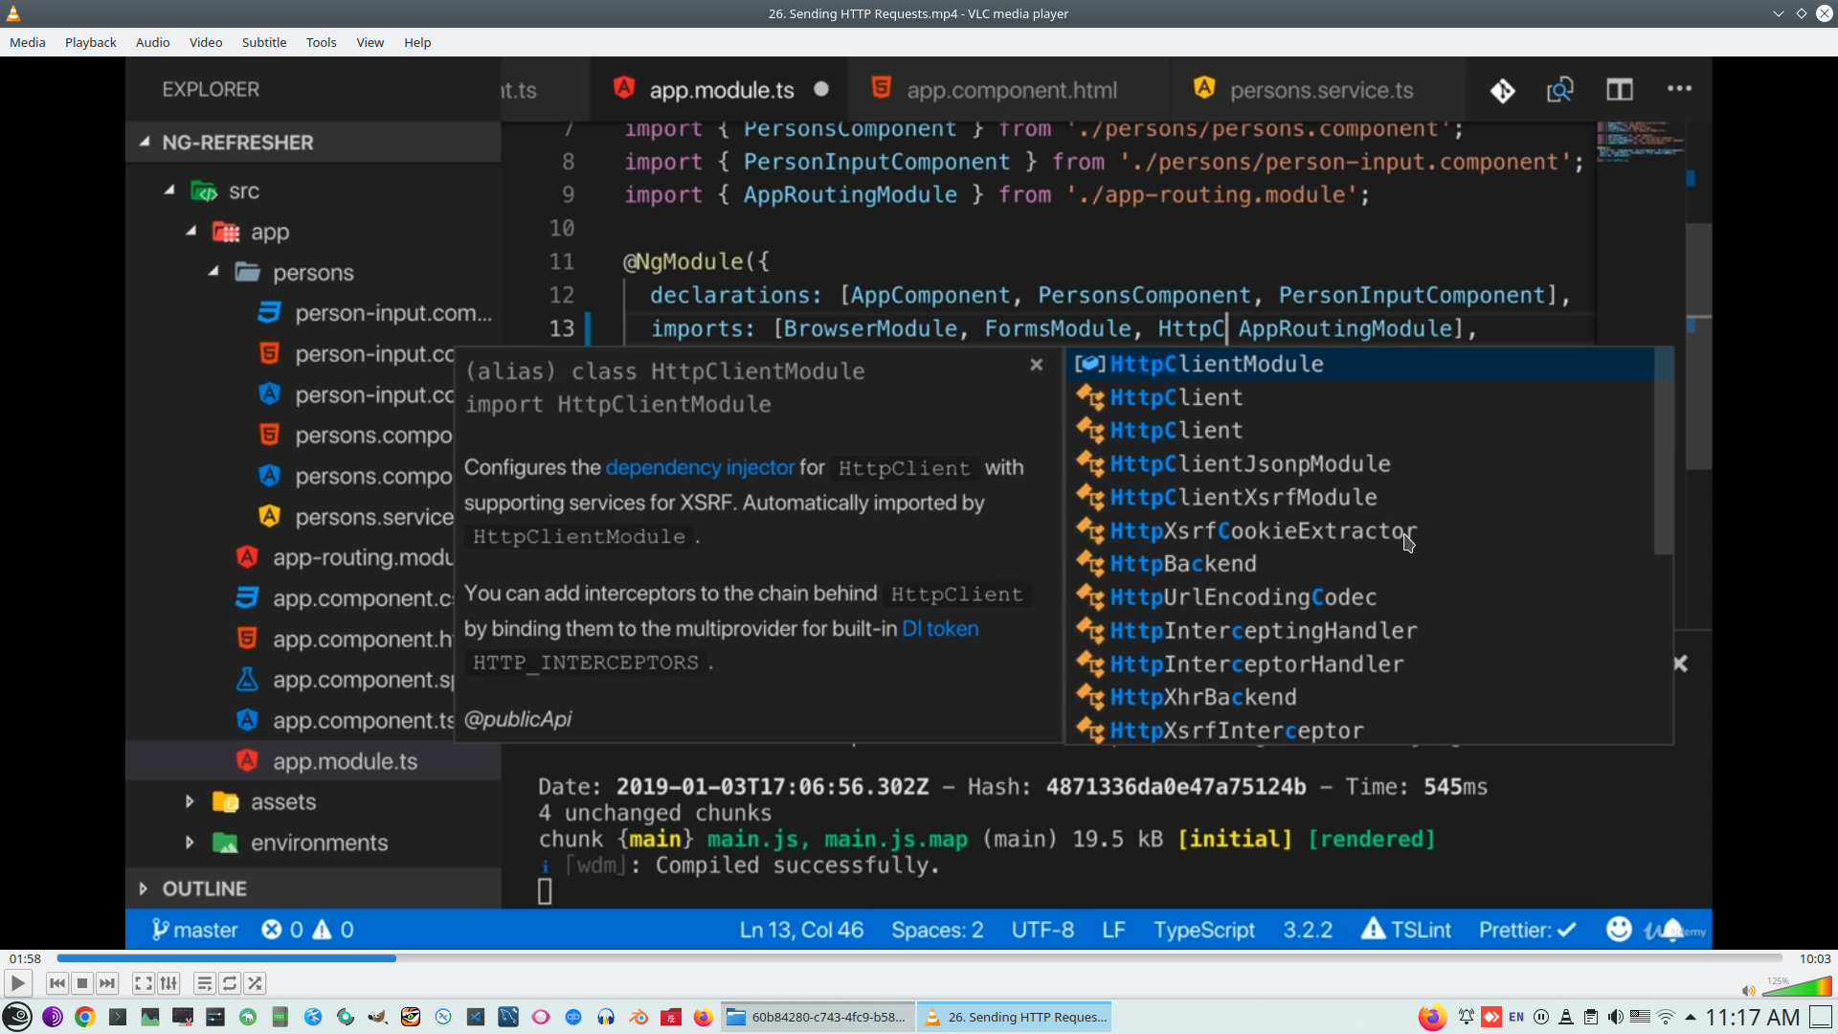This screenshot has width=1838, height=1034.
Task: Seek within the playback progress bar
Action: click(x=919, y=958)
